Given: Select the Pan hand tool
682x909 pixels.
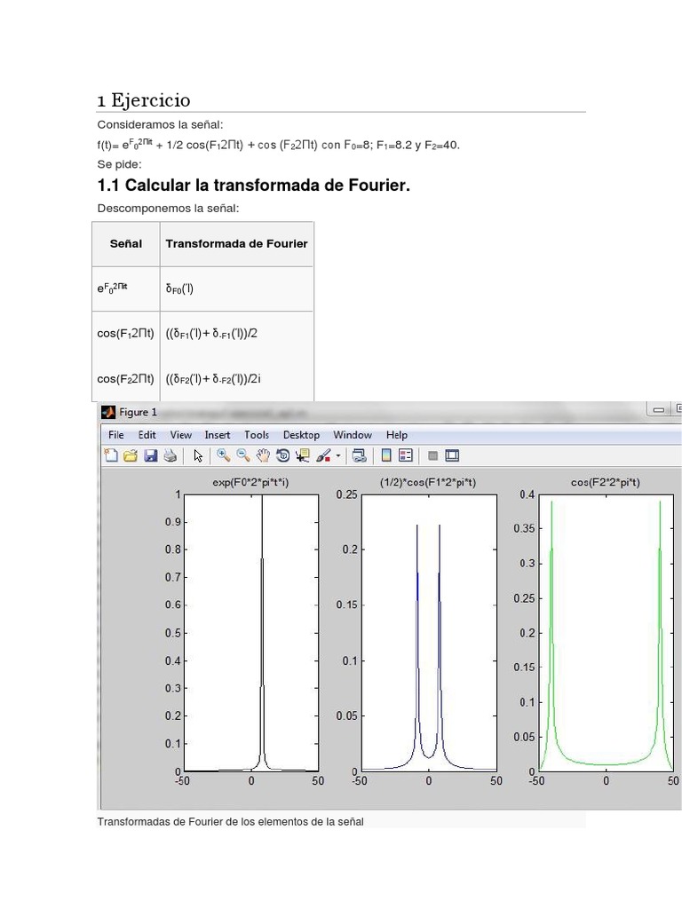Looking at the screenshot, I should pos(263,455).
